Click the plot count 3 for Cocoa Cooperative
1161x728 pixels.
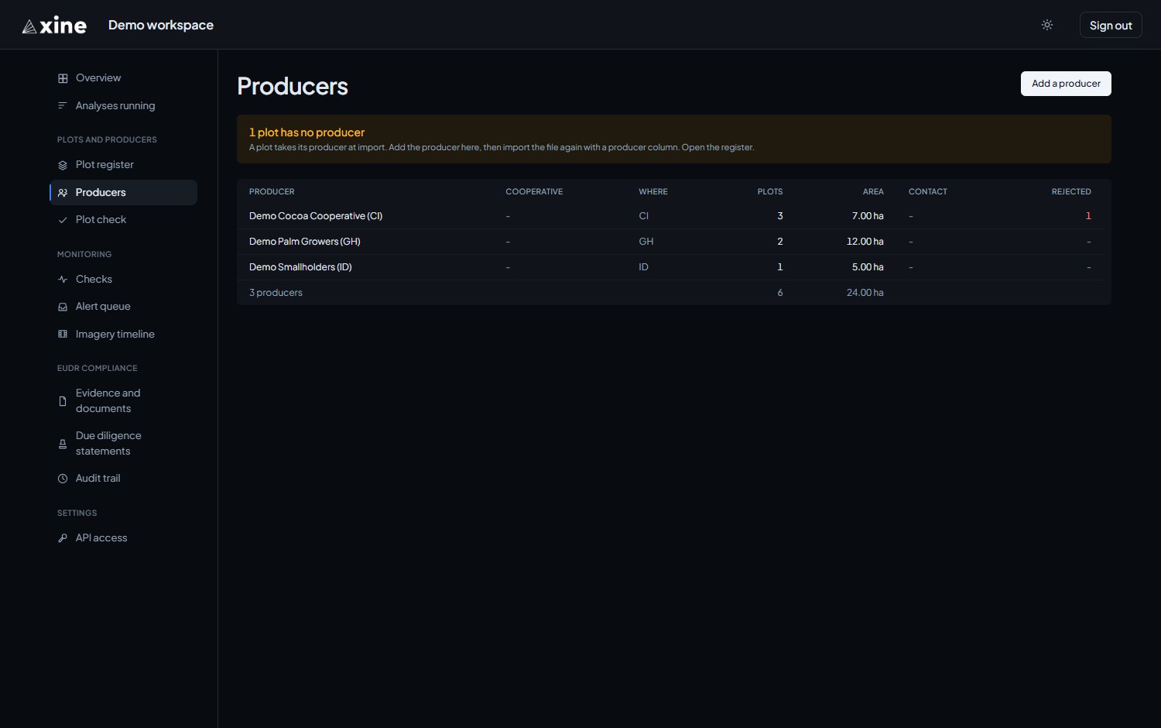[780, 216]
